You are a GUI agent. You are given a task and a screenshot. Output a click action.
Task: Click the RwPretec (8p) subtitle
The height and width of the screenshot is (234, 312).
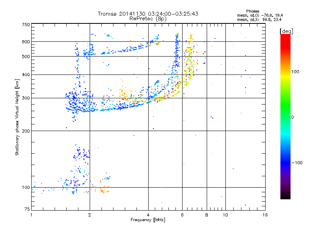(148, 19)
